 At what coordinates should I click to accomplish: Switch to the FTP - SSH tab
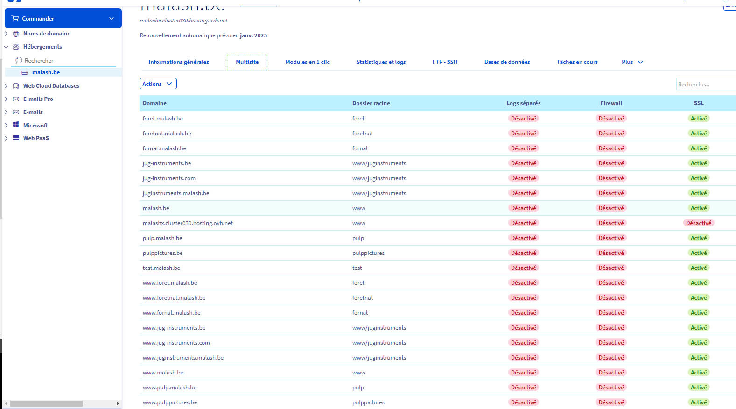tap(444, 62)
